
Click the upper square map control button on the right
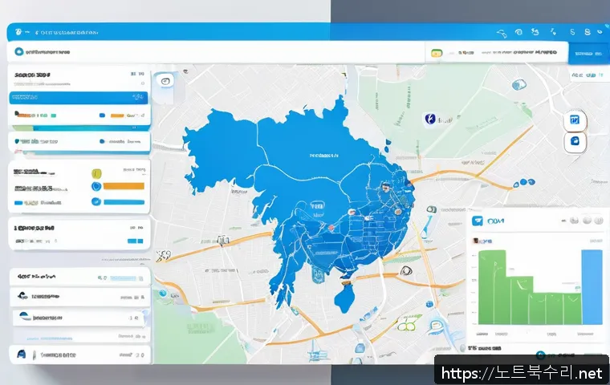click(574, 120)
